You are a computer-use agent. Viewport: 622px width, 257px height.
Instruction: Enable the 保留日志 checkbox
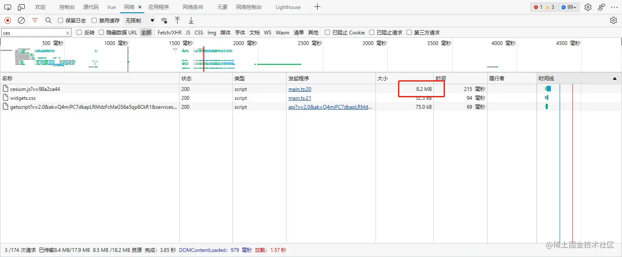tap(60, 20)
